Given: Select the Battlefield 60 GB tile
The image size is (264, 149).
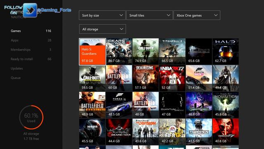Looking at the screenshot, I should (x=119, y=78).
